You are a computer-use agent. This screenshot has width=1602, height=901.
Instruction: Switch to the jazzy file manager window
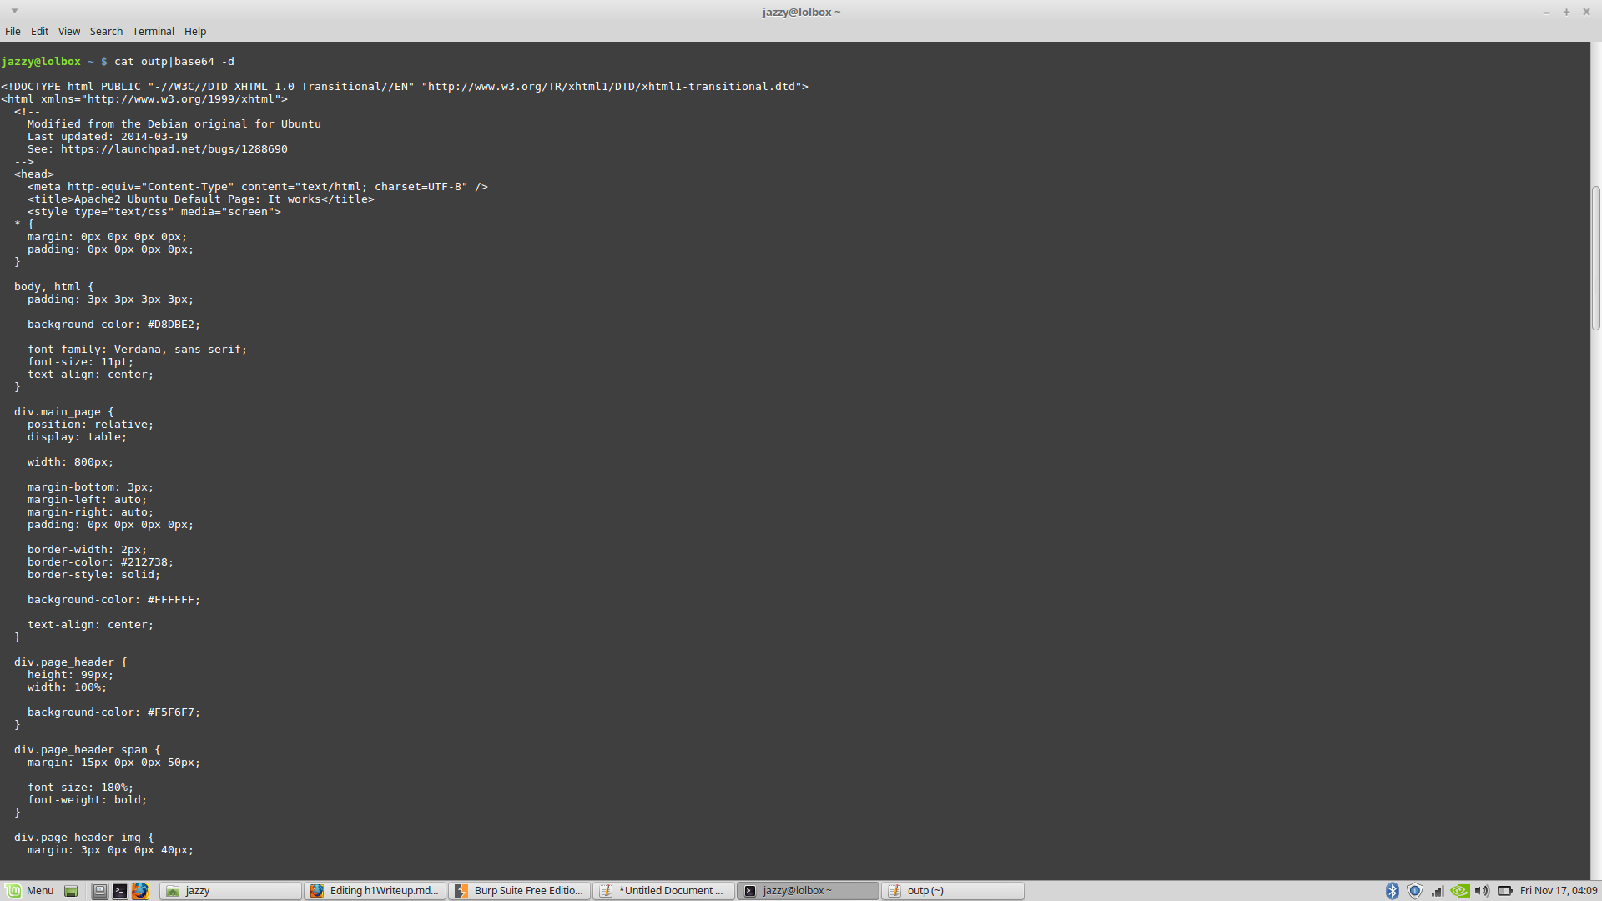(230, 891)
